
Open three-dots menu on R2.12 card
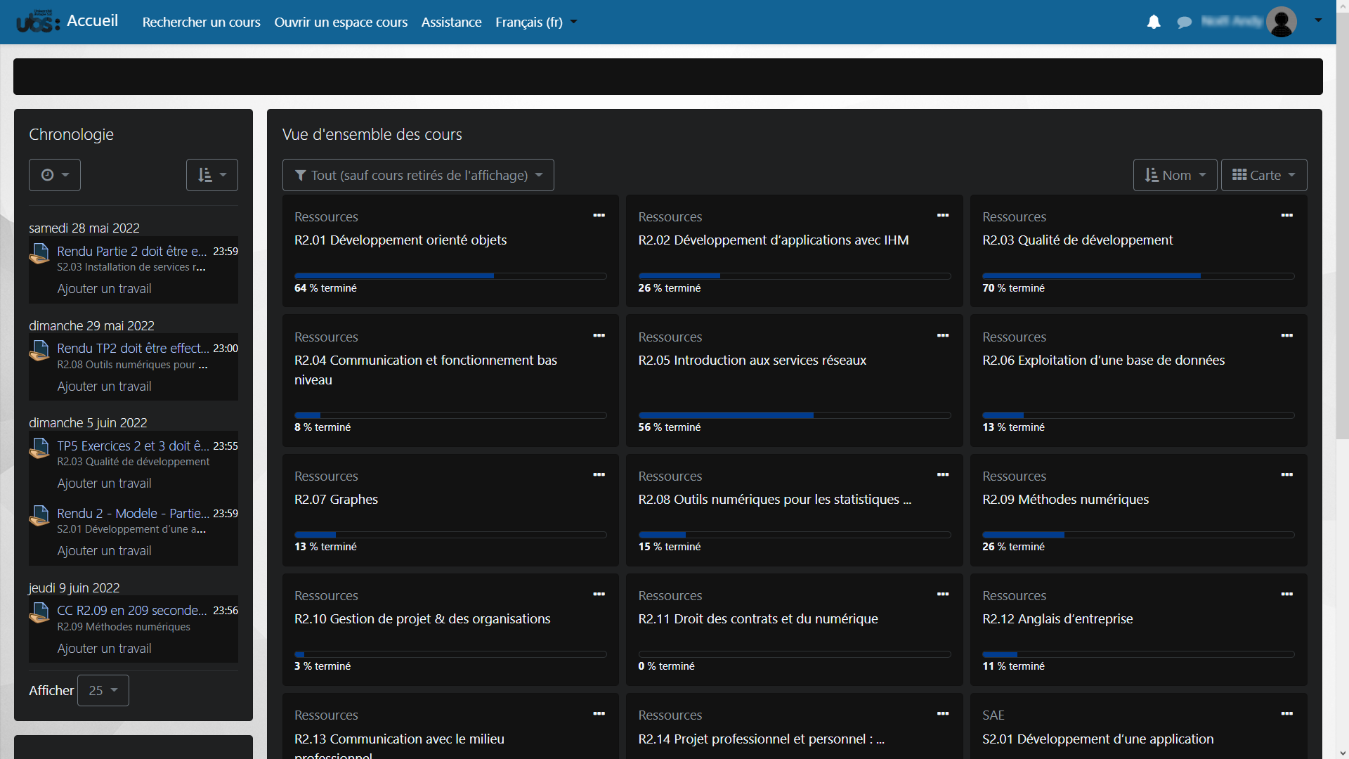(x=1286, y=595)
